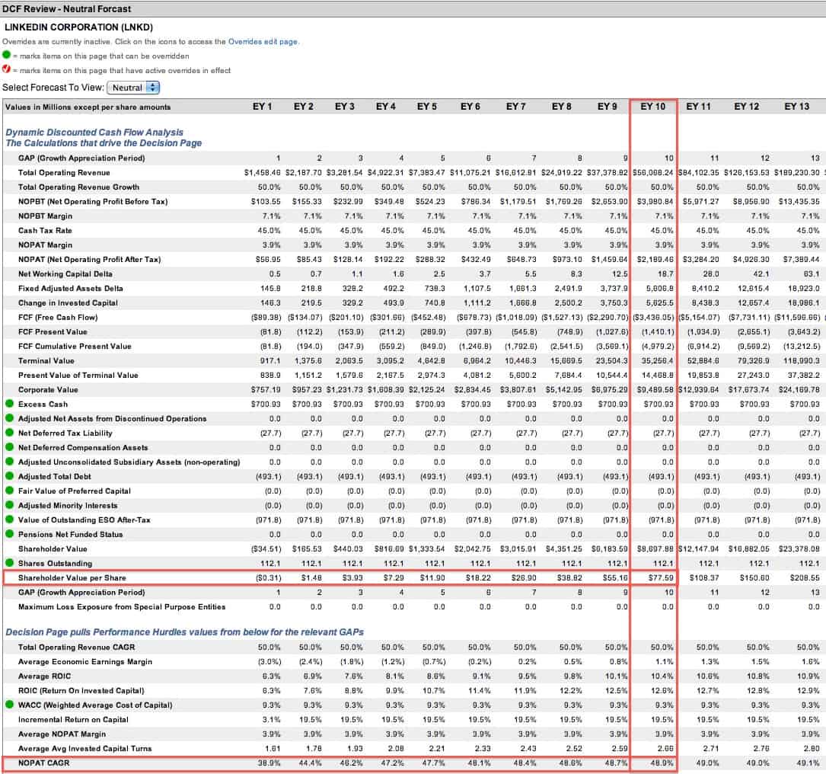
Task: Open the Select Forecast To View dropdown
Action: 133,88
